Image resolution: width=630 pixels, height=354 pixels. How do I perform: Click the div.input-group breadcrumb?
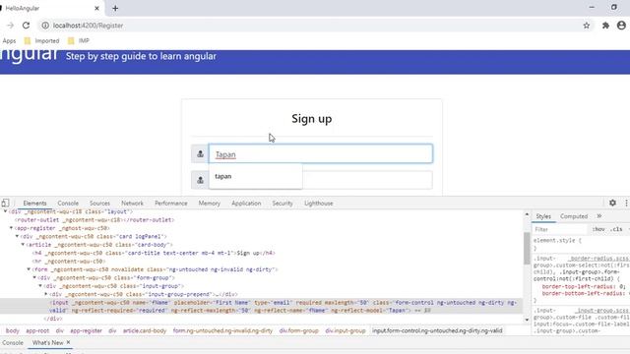tap(346, 330)
